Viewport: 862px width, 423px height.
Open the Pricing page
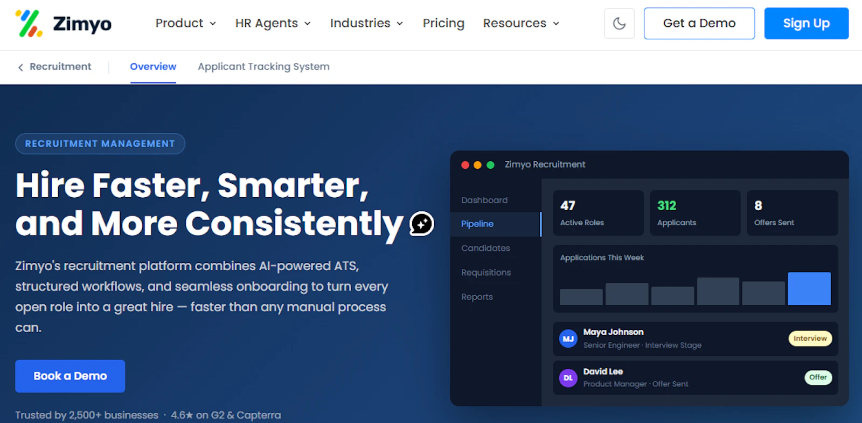point(443,23)
